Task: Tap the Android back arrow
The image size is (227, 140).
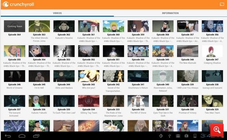Action: tap(8, 136)
